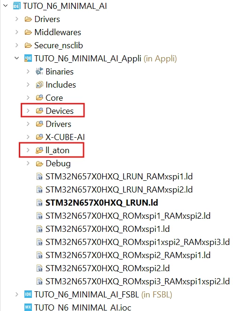Click the MX icon for the .ioc file
The image size is (237, 311).
tap(28, 307)
